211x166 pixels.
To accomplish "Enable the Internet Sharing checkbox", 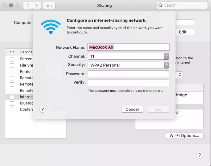I will pos(12,97).
